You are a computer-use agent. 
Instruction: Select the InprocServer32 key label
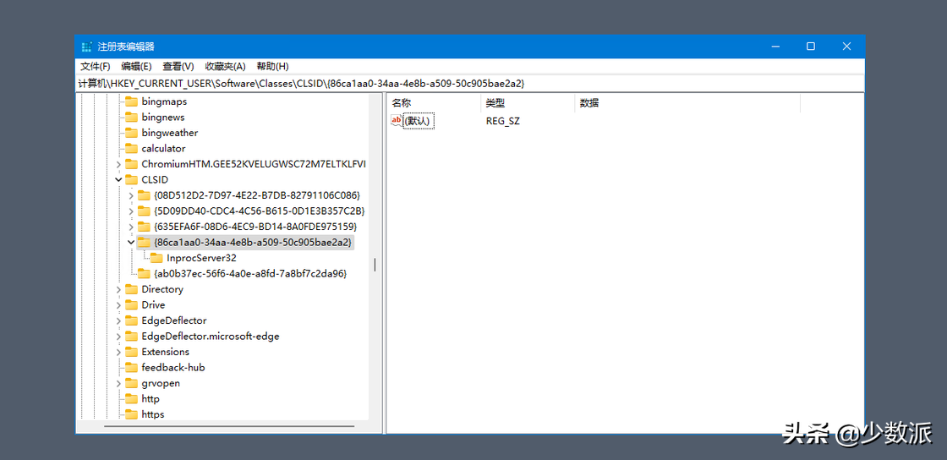[x=201, y=258]
